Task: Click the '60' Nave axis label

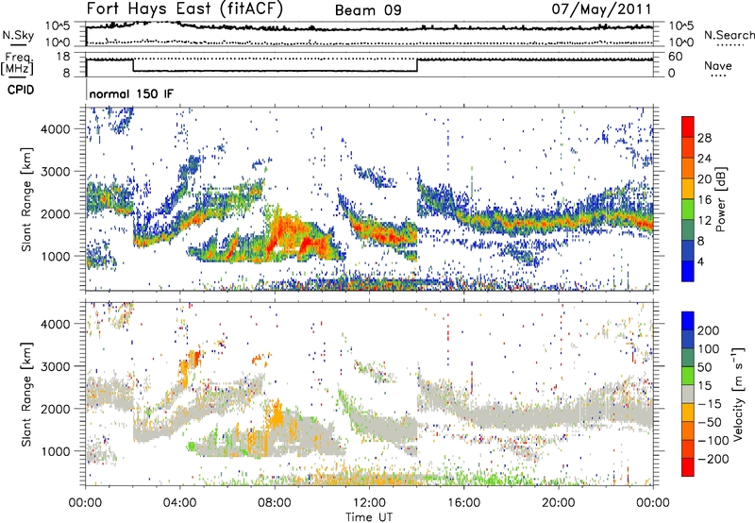Action: (676, 57)
